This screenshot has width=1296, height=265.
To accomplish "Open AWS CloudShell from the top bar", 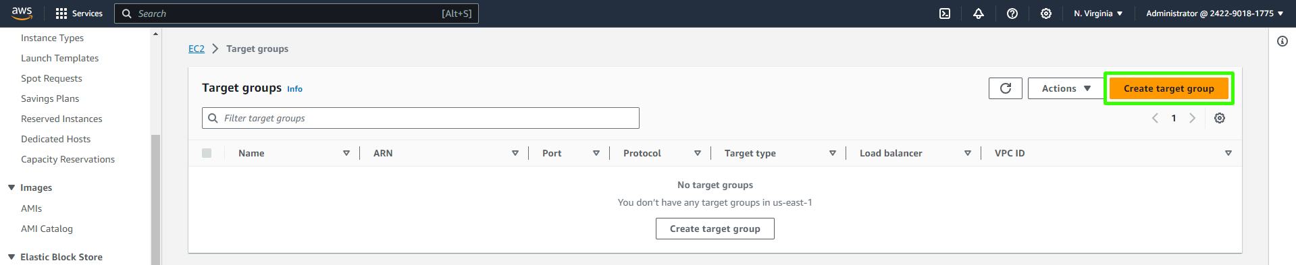I will coord(945,13).
